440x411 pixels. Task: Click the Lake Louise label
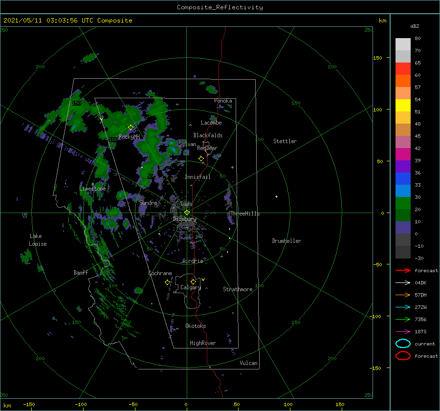[x=38, y=240]
